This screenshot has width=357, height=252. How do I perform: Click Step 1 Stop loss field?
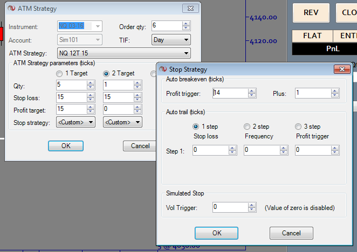pyautogui.click(x=211, y=150)
